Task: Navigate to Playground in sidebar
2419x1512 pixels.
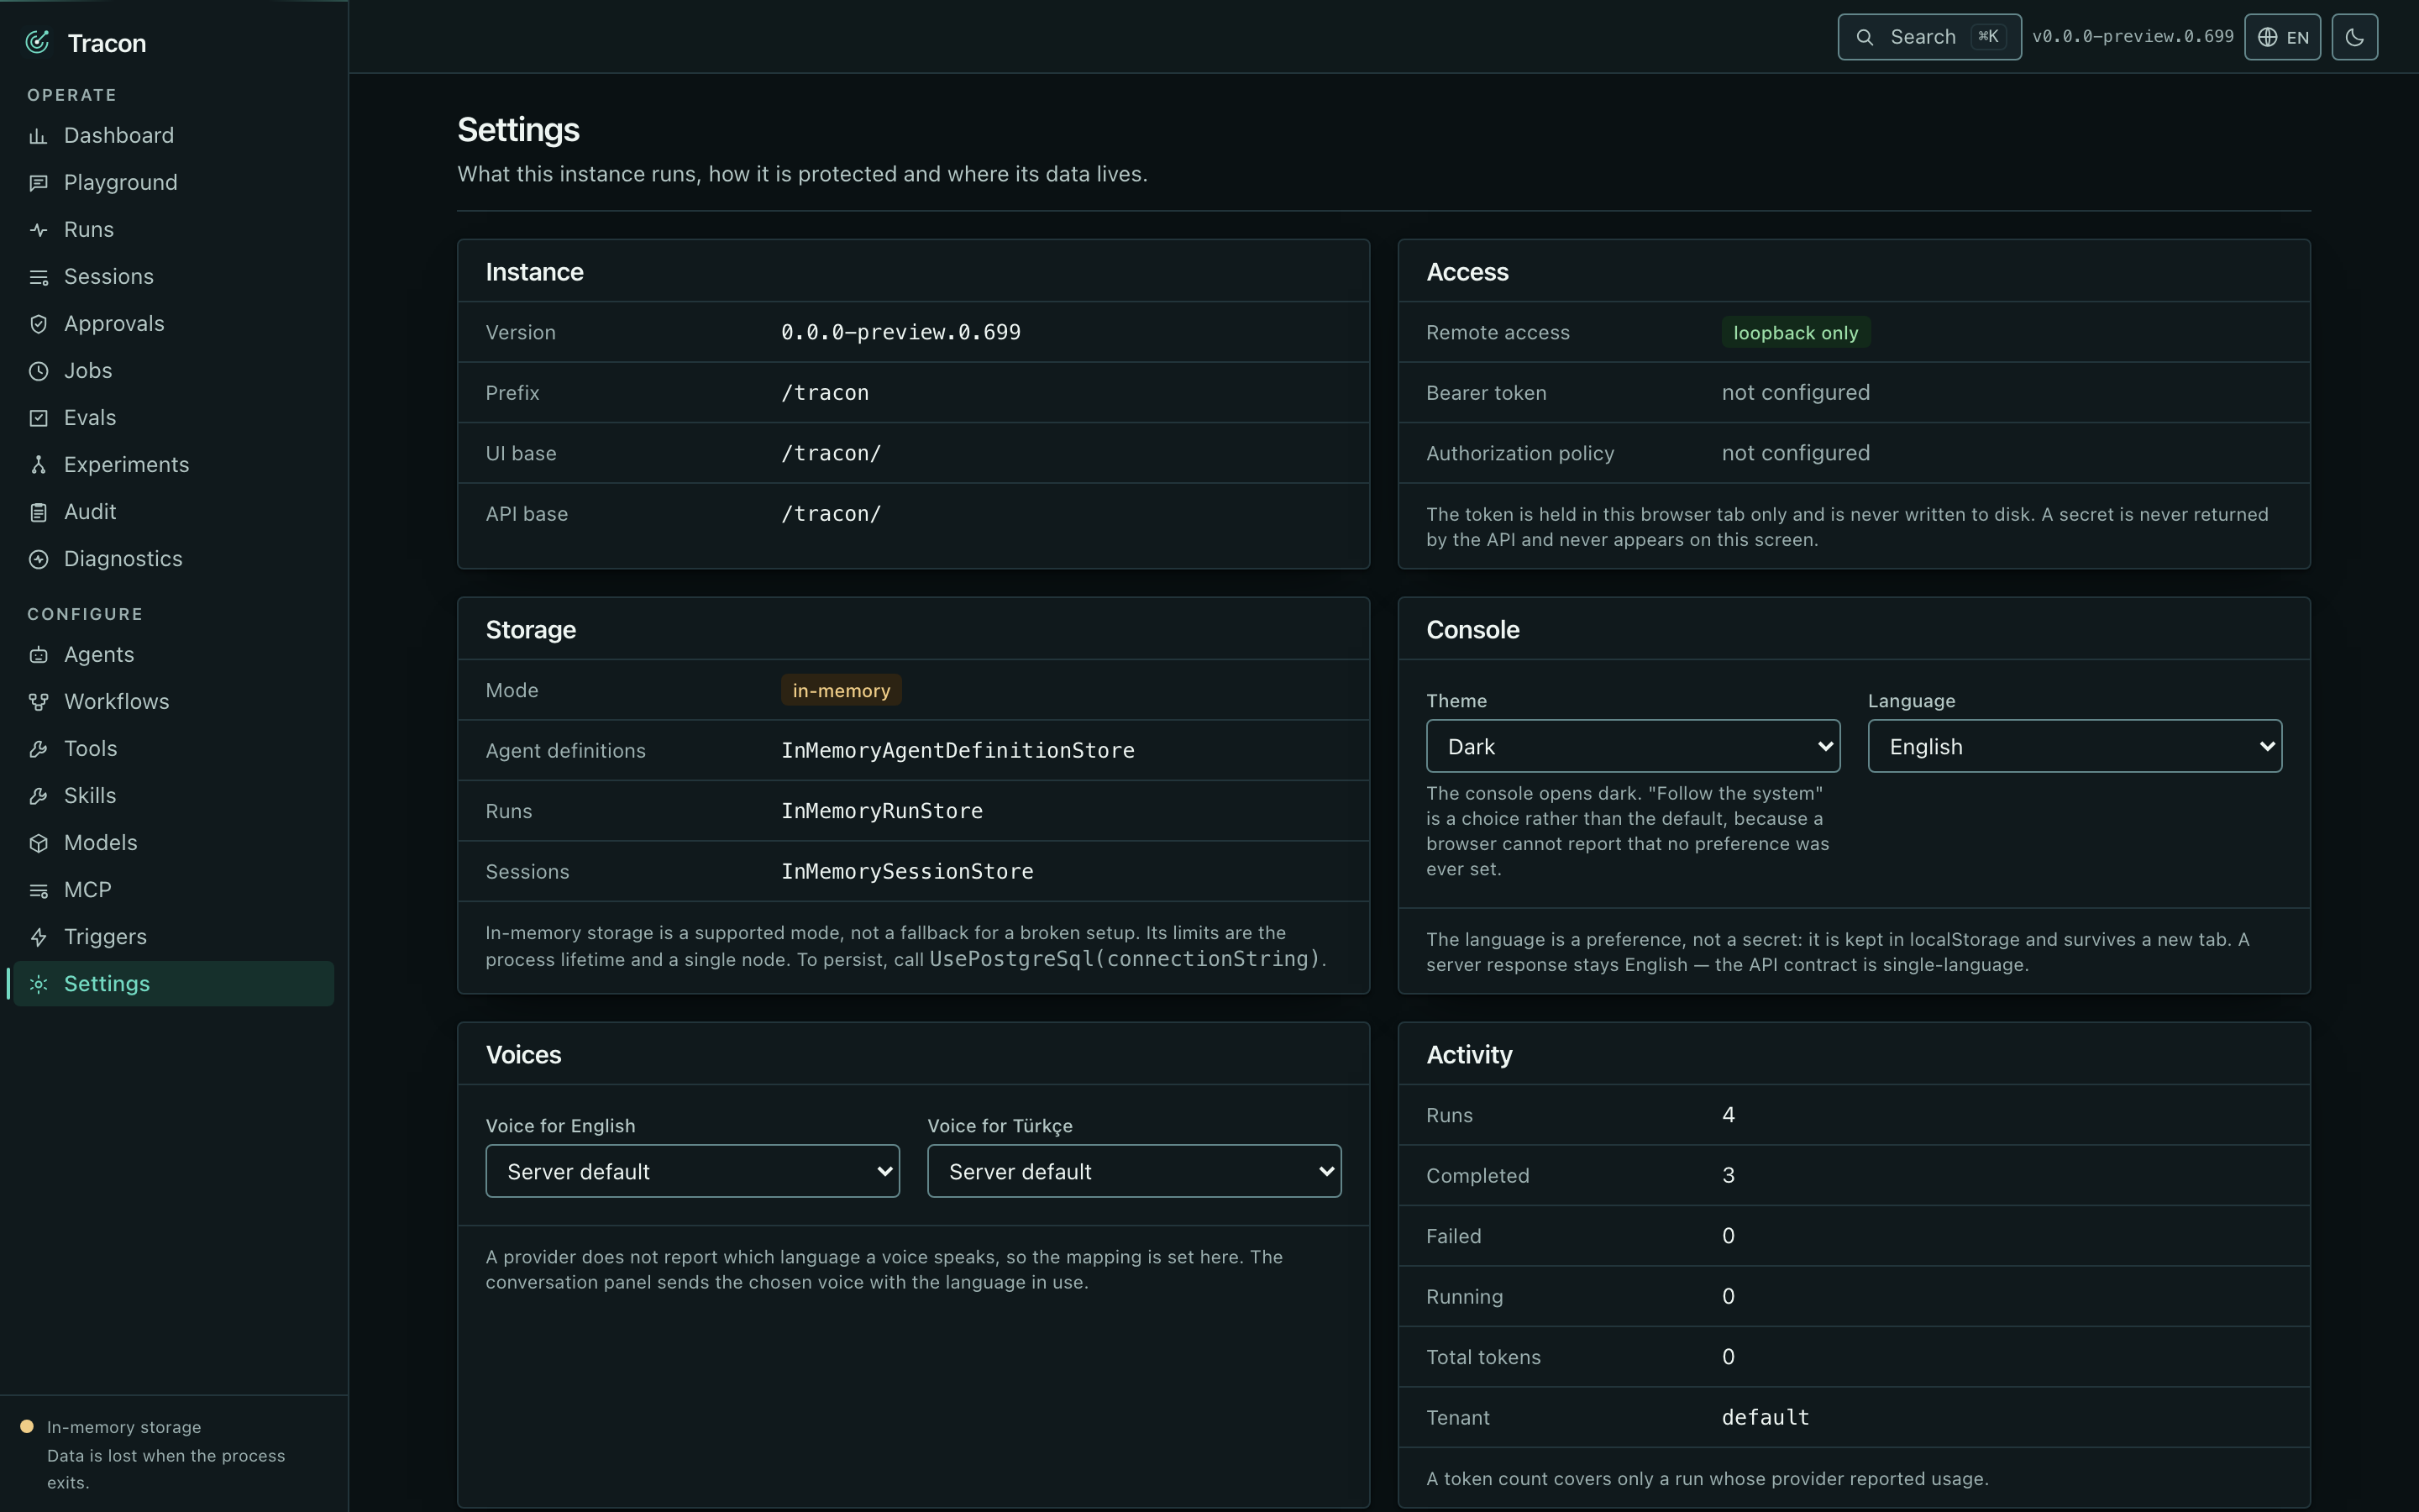Action: [x=172, y=183]
